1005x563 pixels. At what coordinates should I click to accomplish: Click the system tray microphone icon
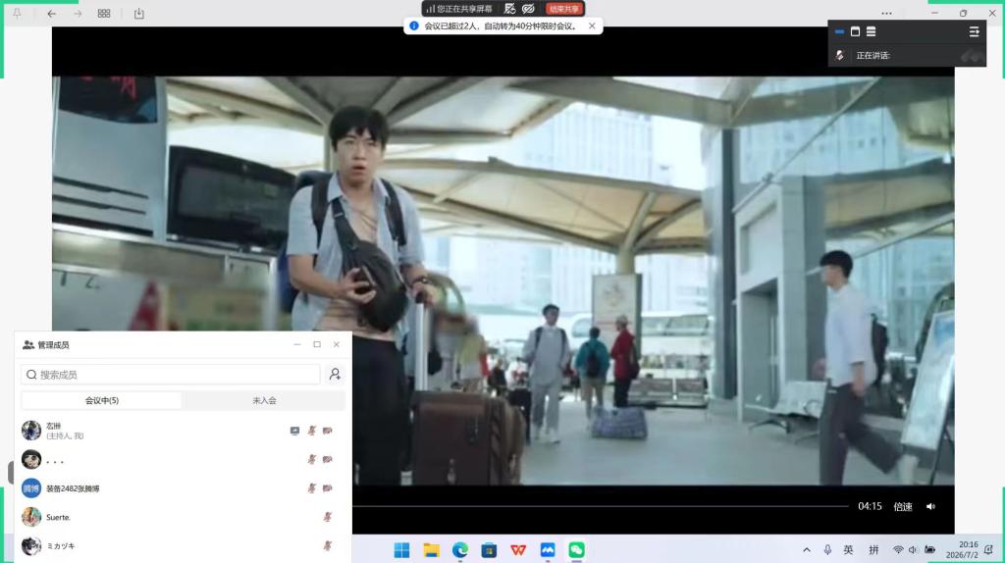point(827,549)
